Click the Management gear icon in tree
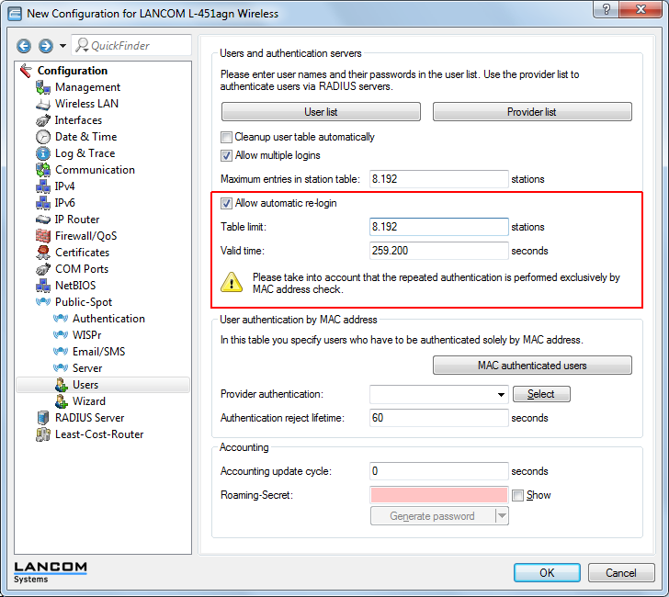 pyautogui.click(x=42, y=87)
